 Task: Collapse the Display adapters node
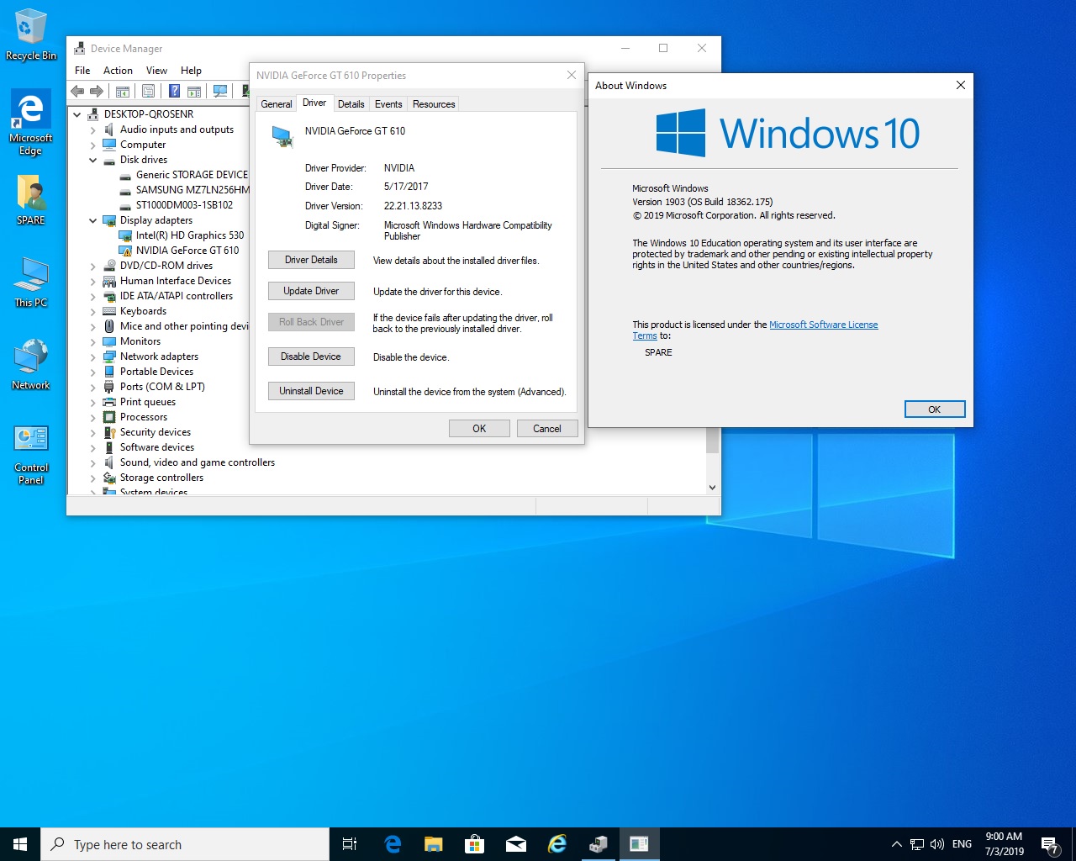93,220
